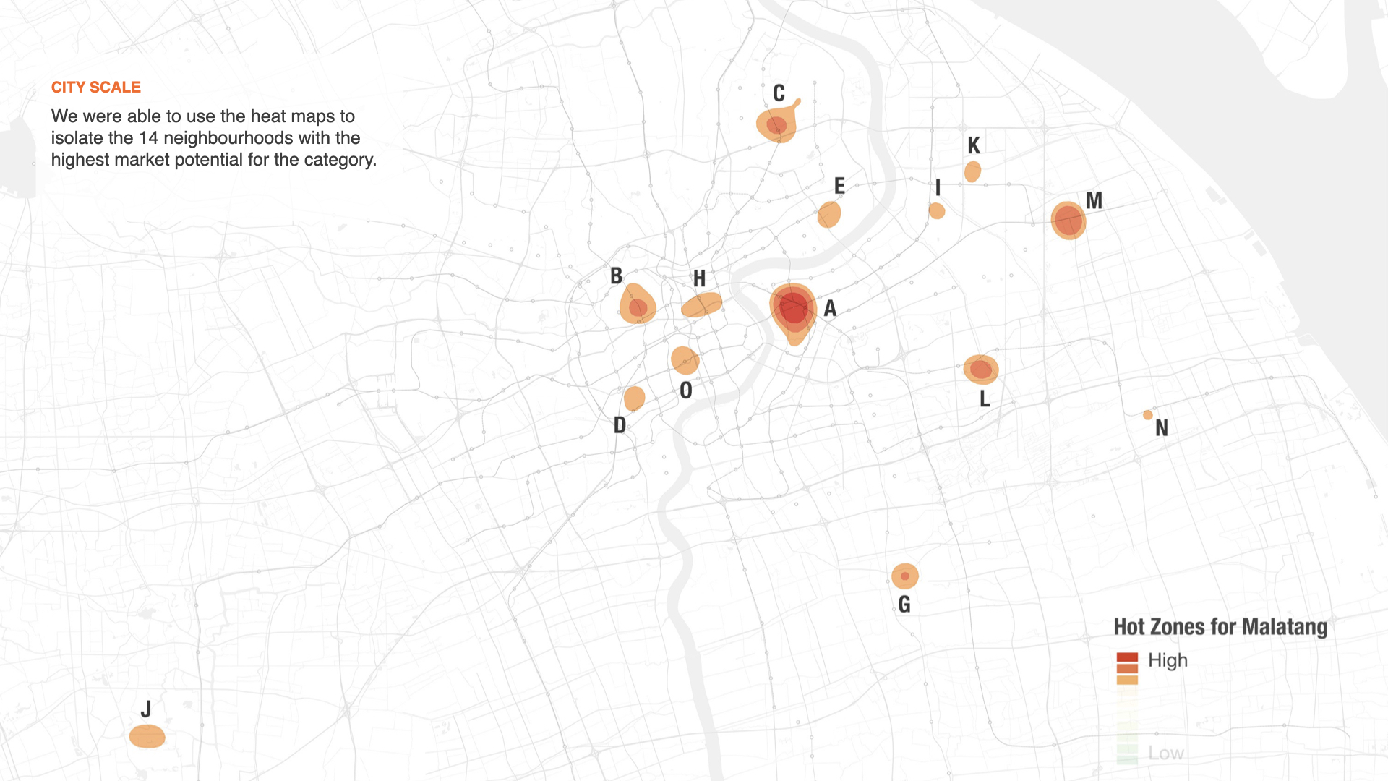
Task: Click heat zone O blob
Action: (684, 359)
